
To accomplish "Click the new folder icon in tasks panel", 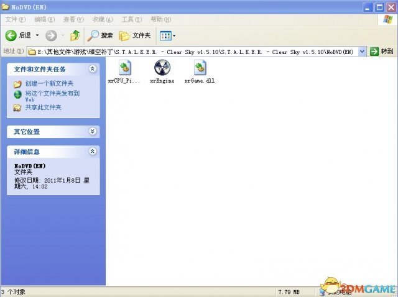I will pyautogui.click(x=17, y=84).
